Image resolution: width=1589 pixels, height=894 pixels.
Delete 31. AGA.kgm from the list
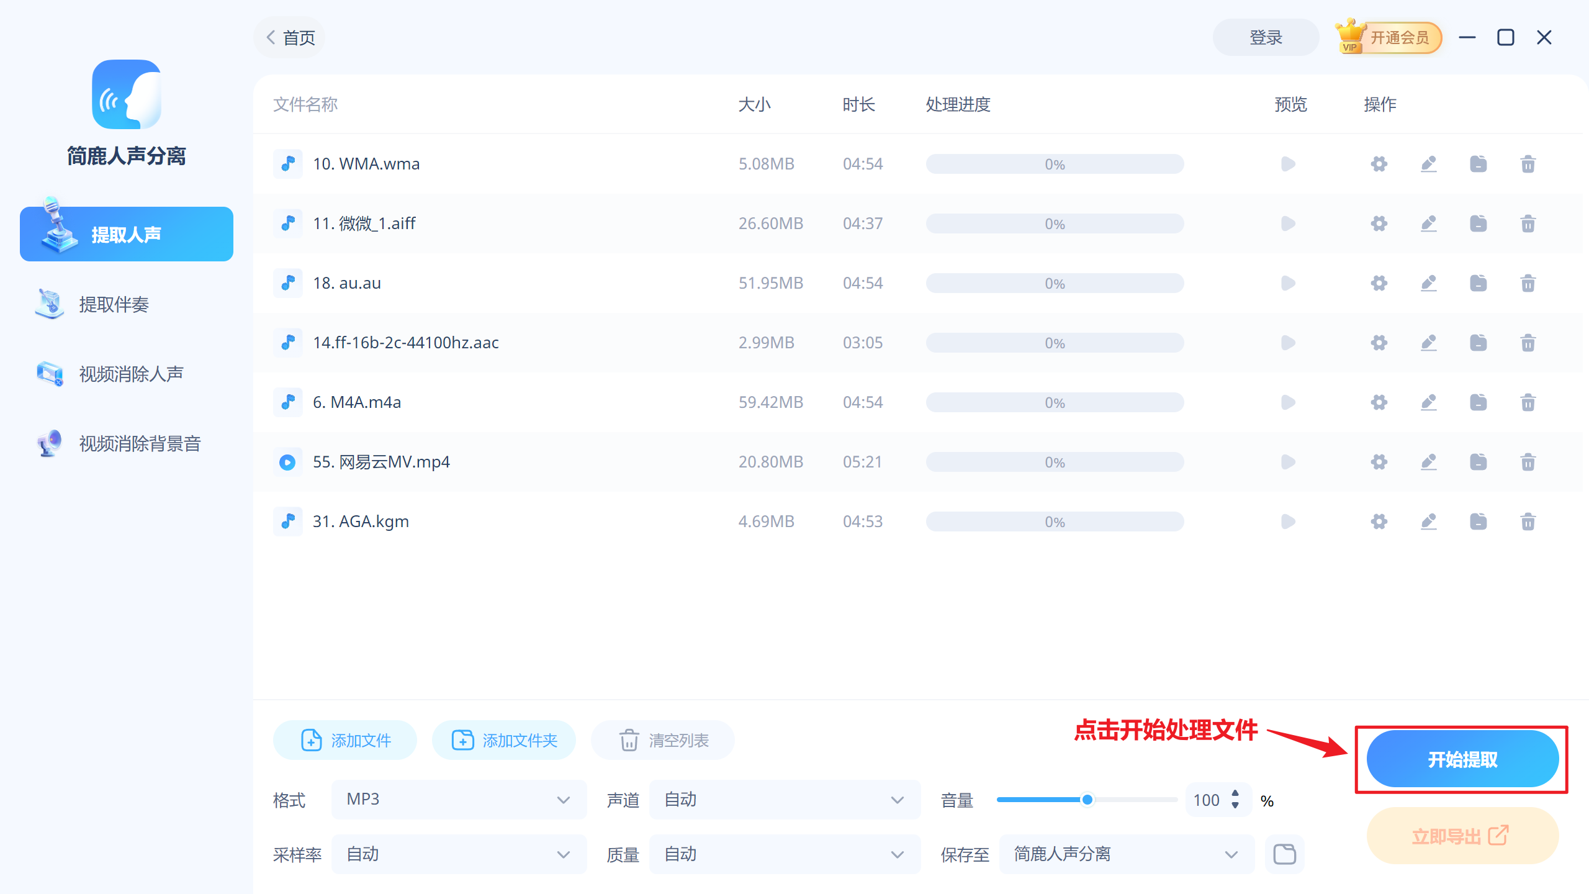tap(1528, 521)
